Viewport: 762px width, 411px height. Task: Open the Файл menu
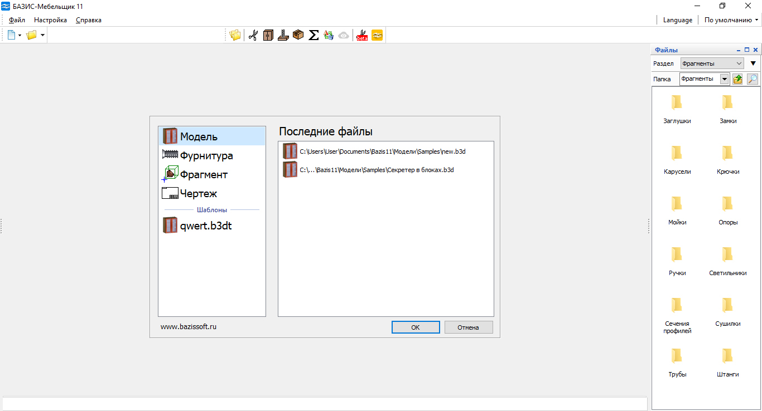click(17, 20)
